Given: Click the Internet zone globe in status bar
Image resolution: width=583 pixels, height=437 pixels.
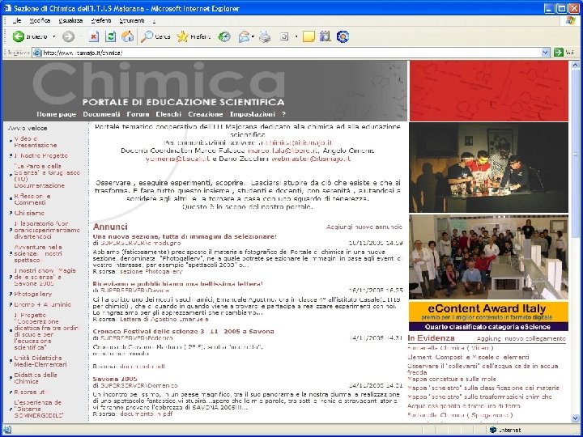Looking at the screenshot, I should (493, 430).
